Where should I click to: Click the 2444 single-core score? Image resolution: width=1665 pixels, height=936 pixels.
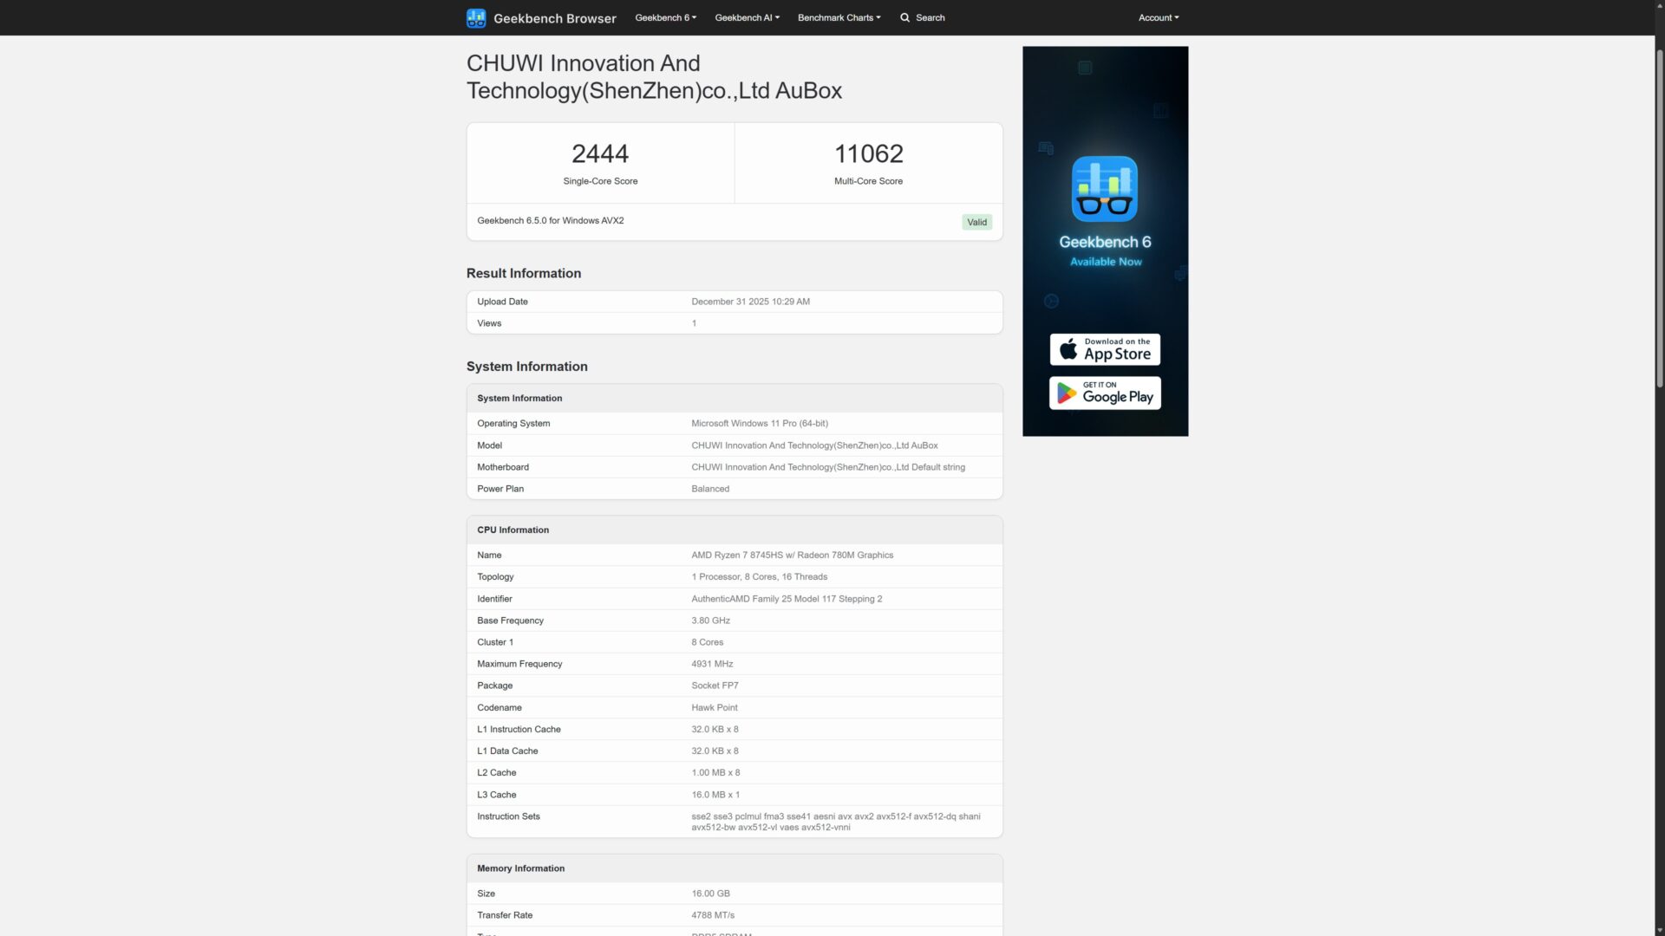pyautogui.click(x=600, y=154)
